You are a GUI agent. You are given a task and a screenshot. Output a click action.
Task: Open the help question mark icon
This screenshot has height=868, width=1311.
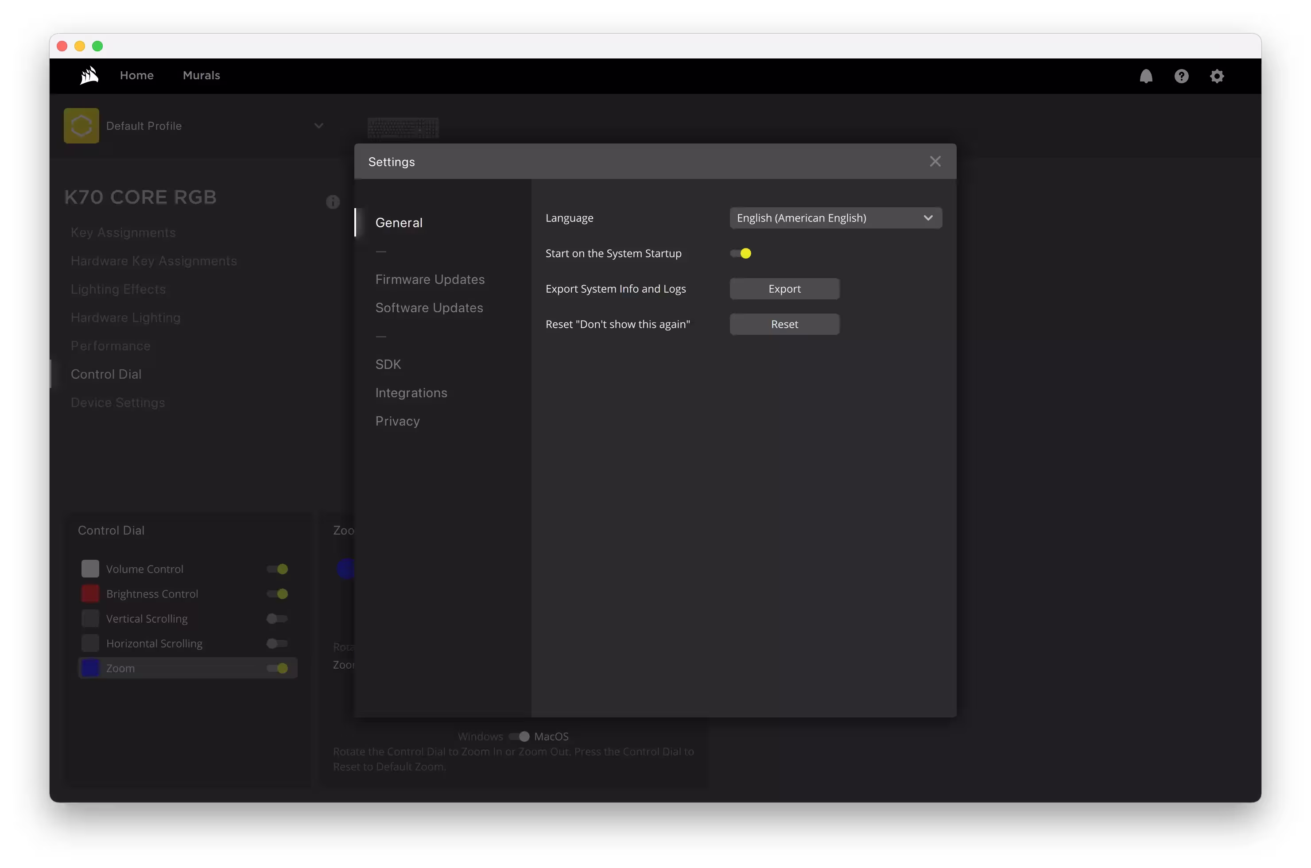[1182, 76]
